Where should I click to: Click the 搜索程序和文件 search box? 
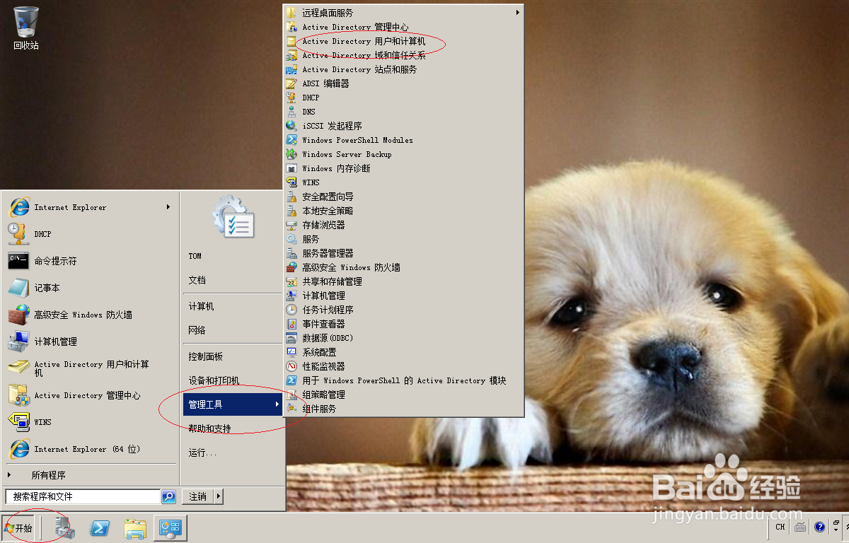(x=81, y=496)
